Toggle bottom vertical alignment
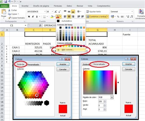The height and width of the screenshot is (121, 145). pos(73,11)
